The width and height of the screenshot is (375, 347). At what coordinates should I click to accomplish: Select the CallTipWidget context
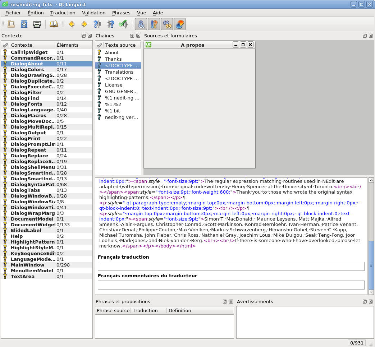47,52
